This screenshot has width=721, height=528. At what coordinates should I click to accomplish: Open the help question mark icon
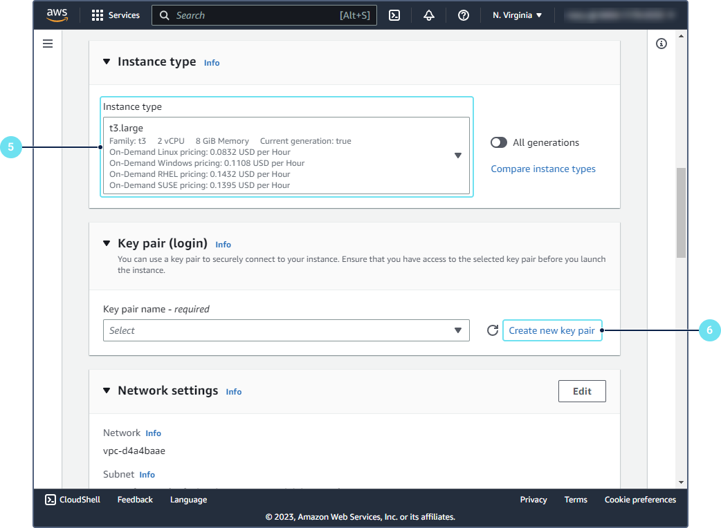(464, 15)
